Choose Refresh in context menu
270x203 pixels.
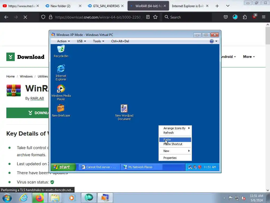175,133
